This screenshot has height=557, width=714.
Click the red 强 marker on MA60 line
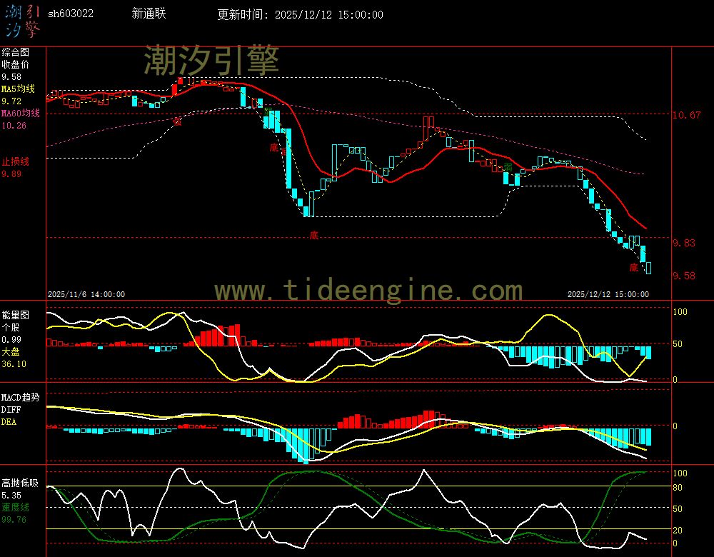177,121
